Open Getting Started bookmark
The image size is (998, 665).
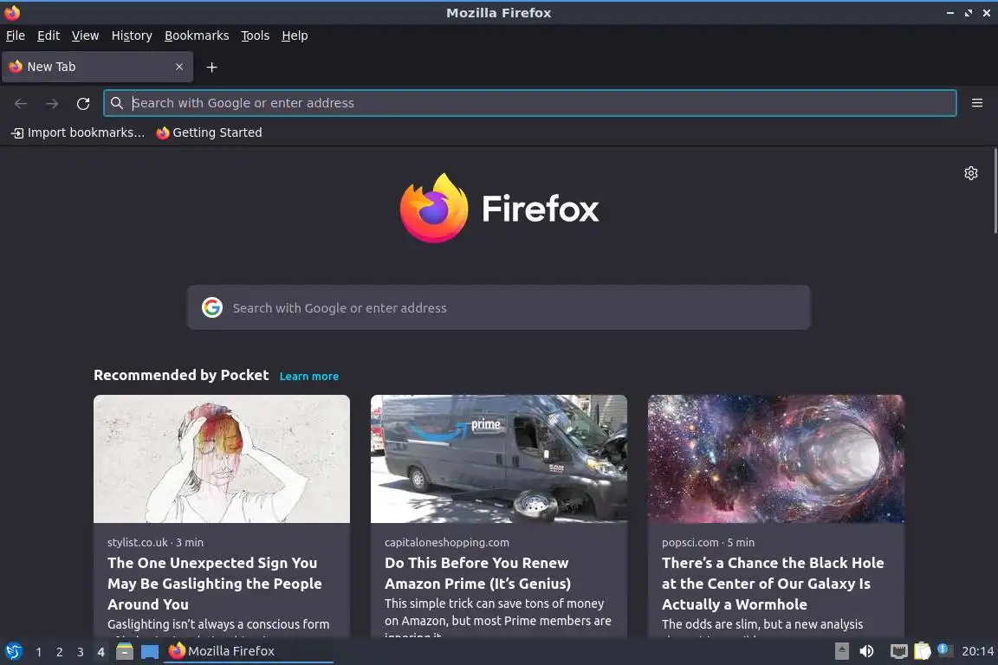coord(209,132)
